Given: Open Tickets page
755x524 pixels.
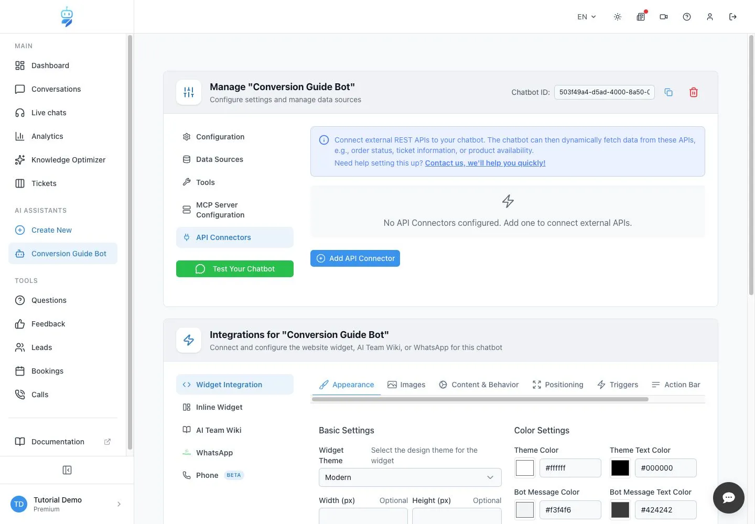Looking at the screenshot, I should (x=63, y=183).
